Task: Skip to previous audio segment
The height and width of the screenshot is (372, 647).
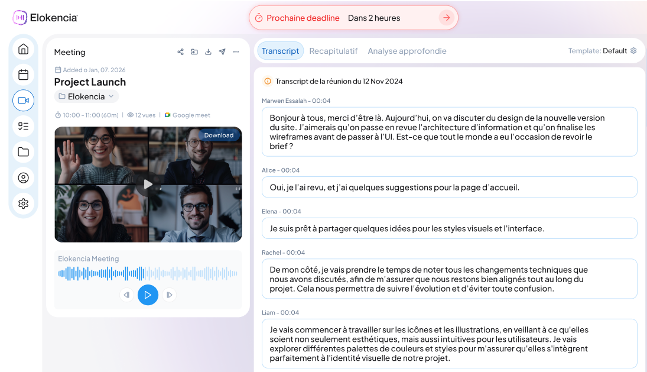Action: point(126,295)
